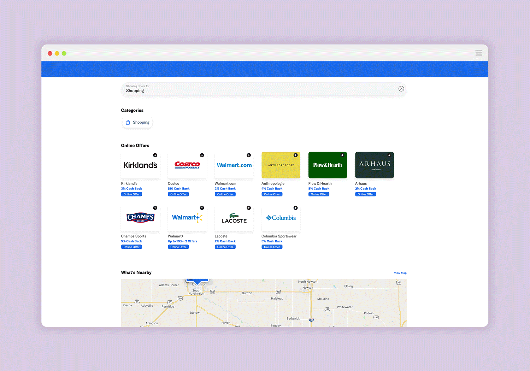Open the Anthropologie yellow logo offer
The image size is (530, 371).
click(281, 165)
